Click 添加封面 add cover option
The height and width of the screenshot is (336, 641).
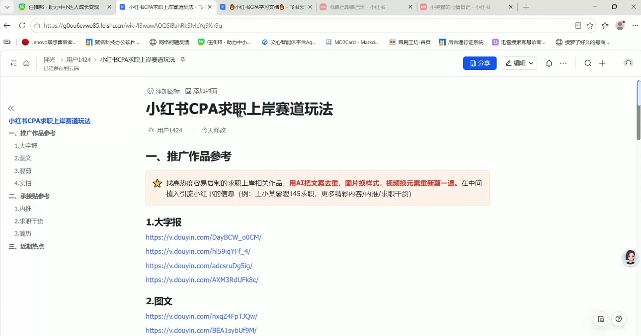(201, 91)
